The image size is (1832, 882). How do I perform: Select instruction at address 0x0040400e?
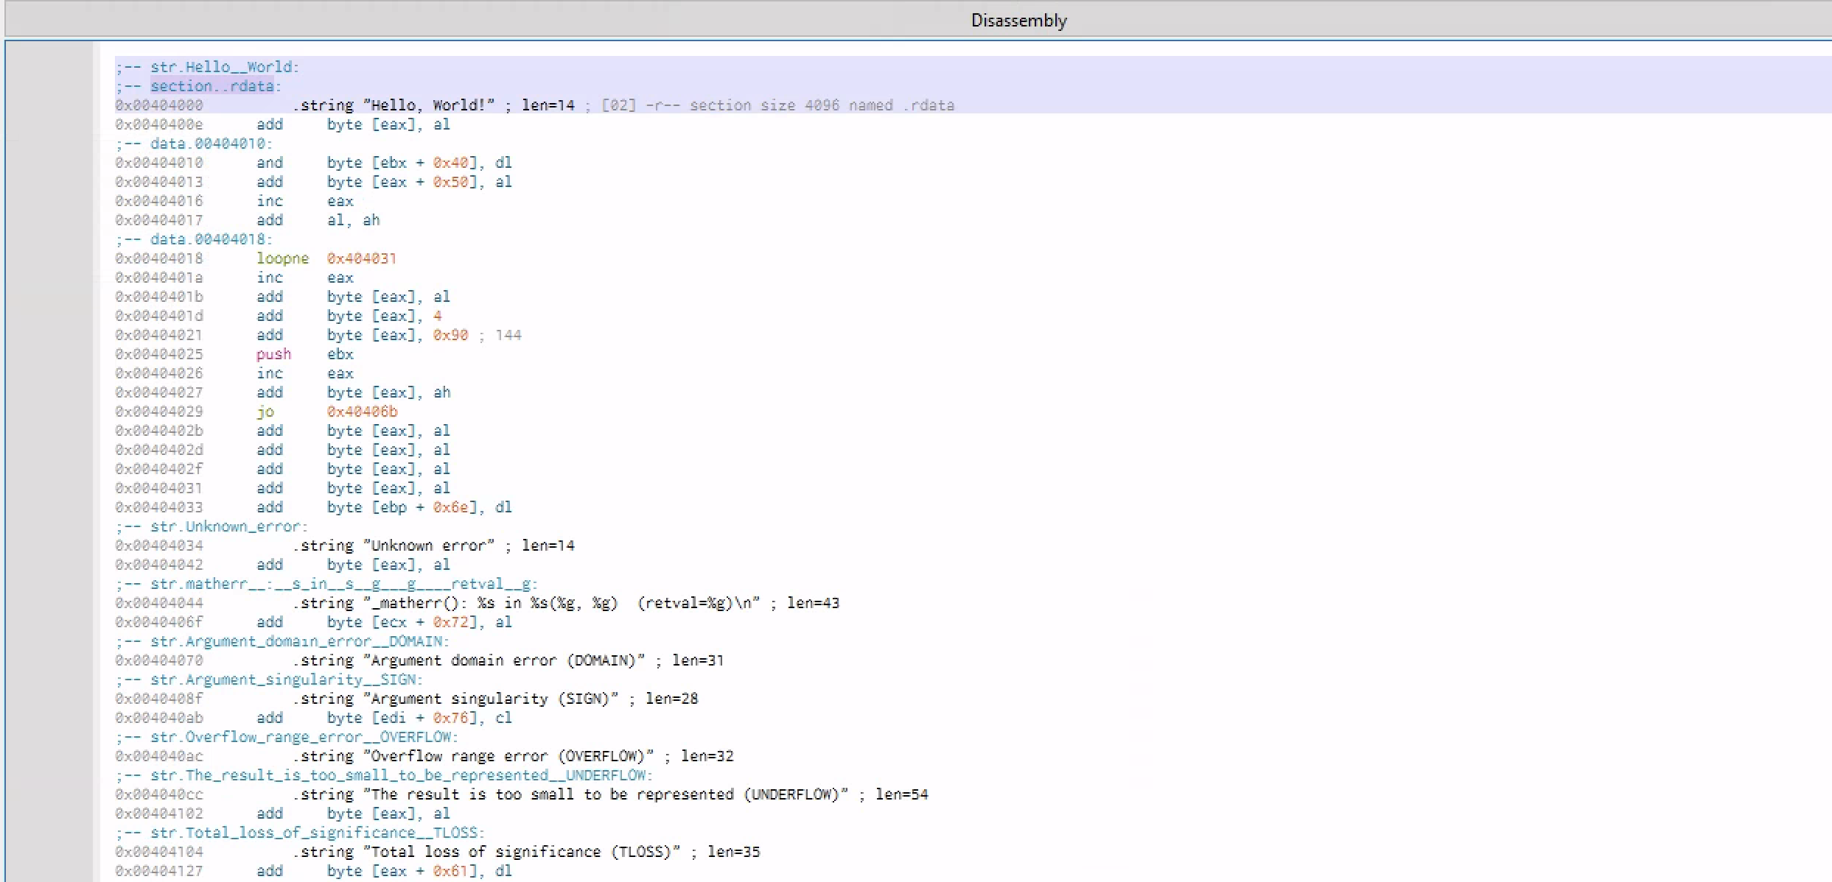282,124
